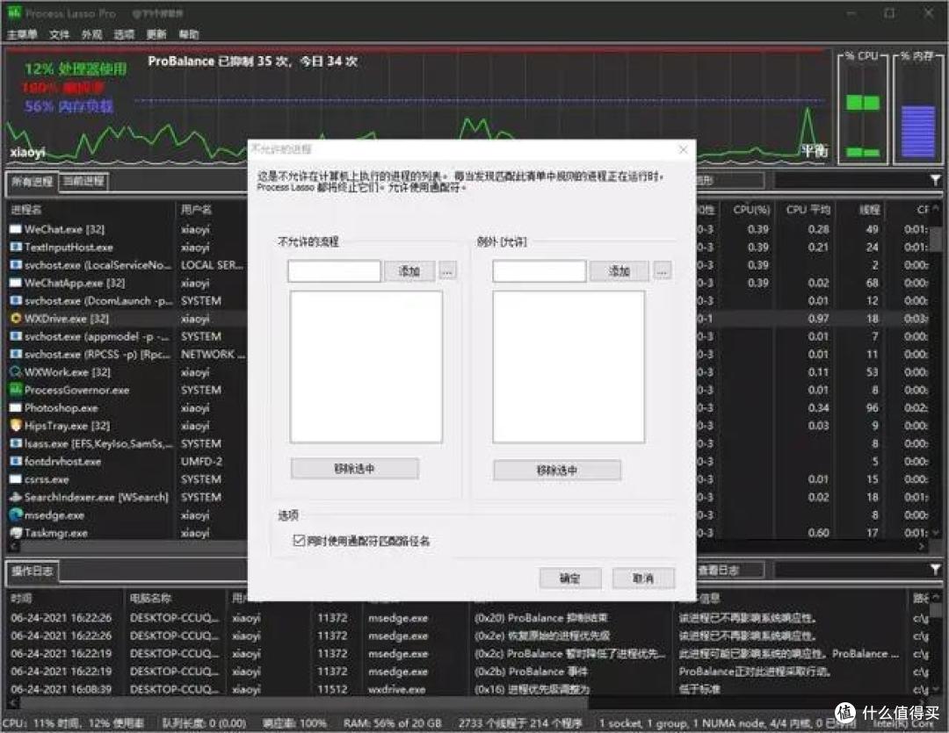Click the % 内存 meter gauge
The width and height of the screenshot is (949, 733).
(x=918, y=109)
